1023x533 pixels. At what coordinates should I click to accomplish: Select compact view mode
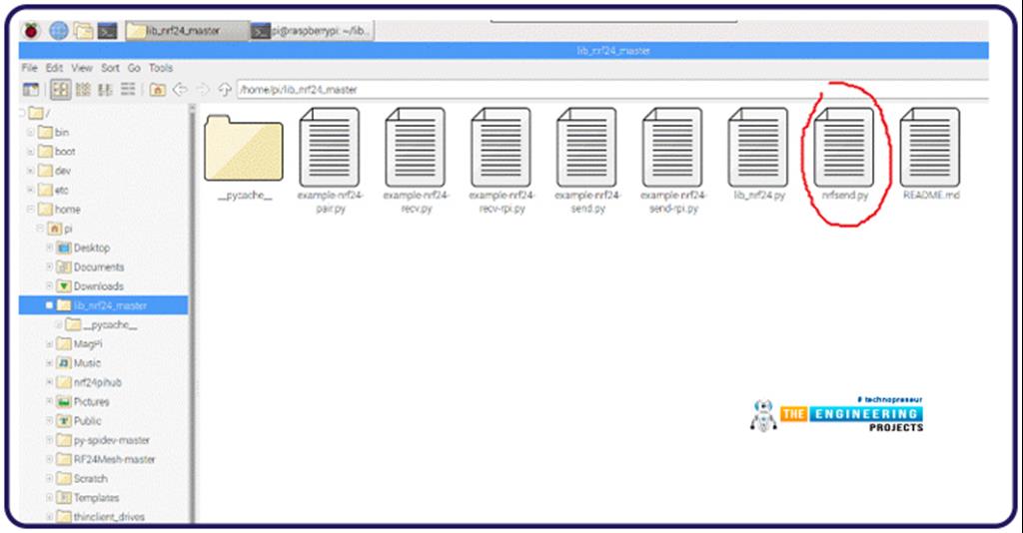[105, 89]
